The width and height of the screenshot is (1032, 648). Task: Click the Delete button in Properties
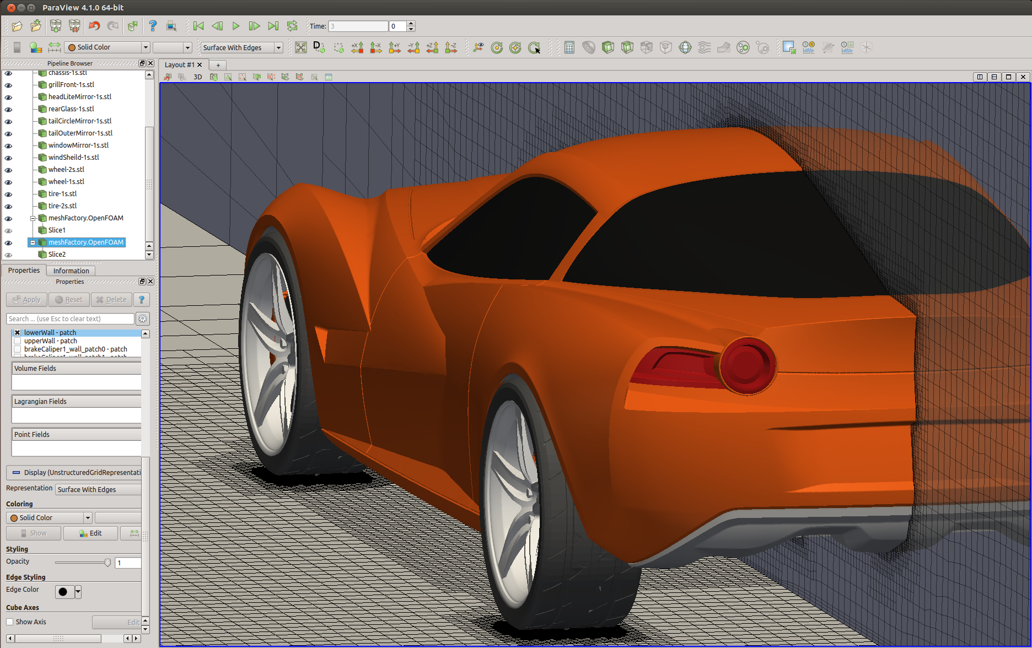(111, 300)
